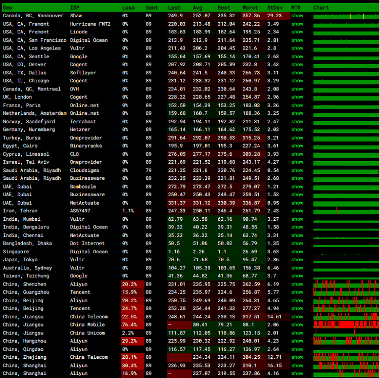The image size is (379, 378).
Task: Show MTR for Zhejiang China Telecom
Action: (297, 357)
